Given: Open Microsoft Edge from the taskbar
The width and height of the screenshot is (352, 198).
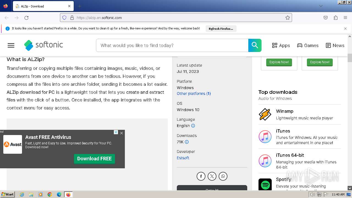Looking at the screenshot, I should point(59,194).
